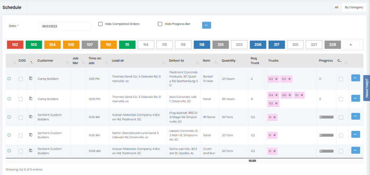Click copy icon for the 6:30 AM order
Viewport: 370px width, 175px height.
coord(31,117)
